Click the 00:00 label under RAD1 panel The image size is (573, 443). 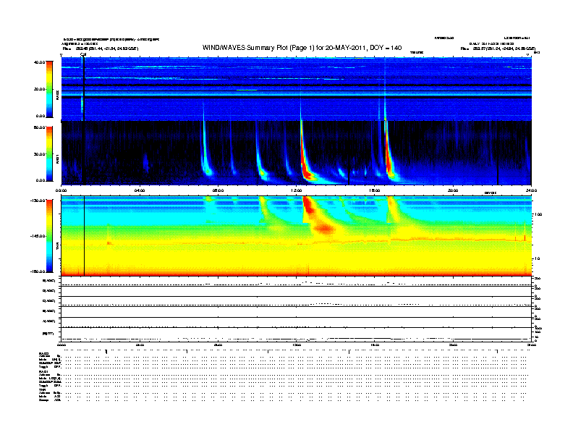point(61,190)
